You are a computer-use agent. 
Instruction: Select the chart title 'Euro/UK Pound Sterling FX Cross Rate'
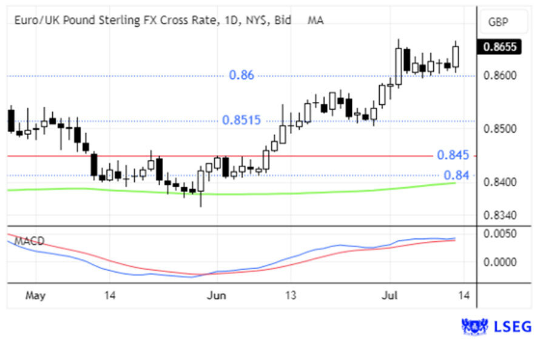[x=116, y=20]
